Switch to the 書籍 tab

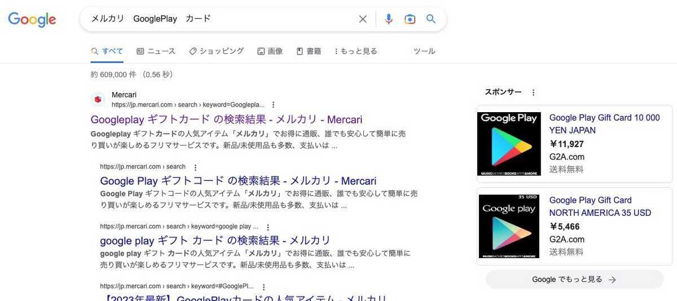click(x=309, y=51)
